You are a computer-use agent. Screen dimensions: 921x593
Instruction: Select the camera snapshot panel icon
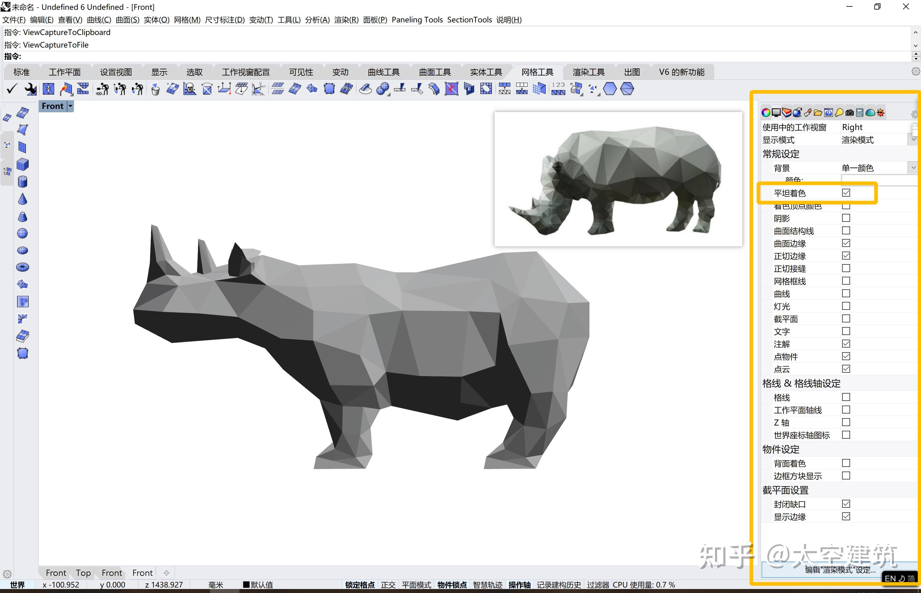pos(850,112)
